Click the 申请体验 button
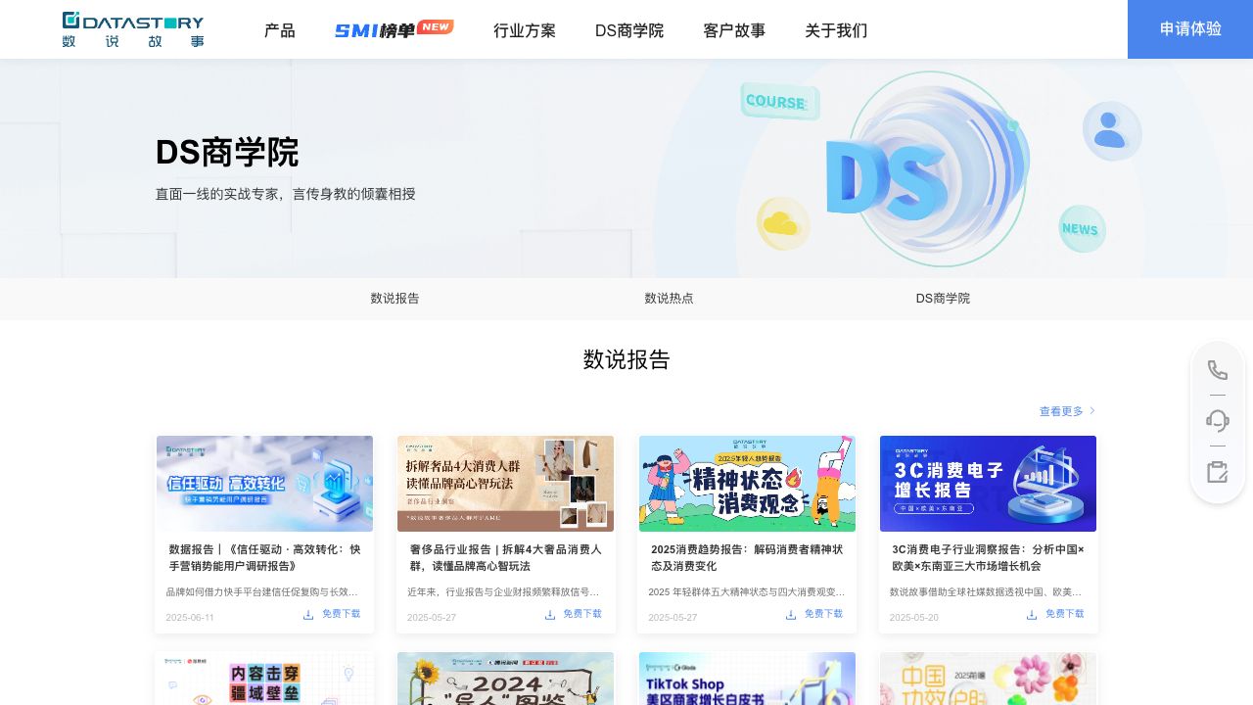Image resolution: width=1253 pixels, height=705 pixels. 1189,29
